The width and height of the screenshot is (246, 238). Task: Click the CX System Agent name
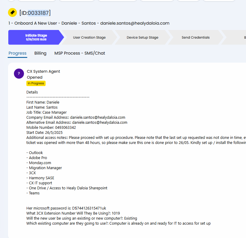[44, 72]
